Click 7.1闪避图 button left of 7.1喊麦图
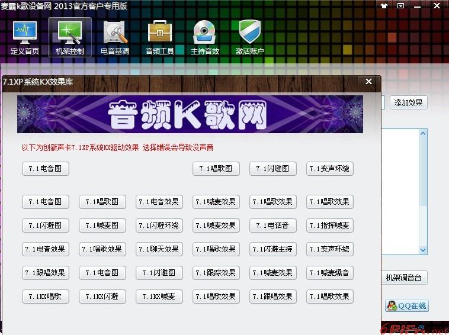The height and width of the screenshot is (335, 449). point(46,226)
